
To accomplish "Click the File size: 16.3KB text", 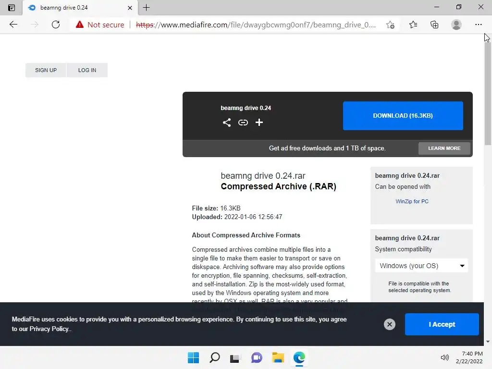I will [x=216, y=209].
